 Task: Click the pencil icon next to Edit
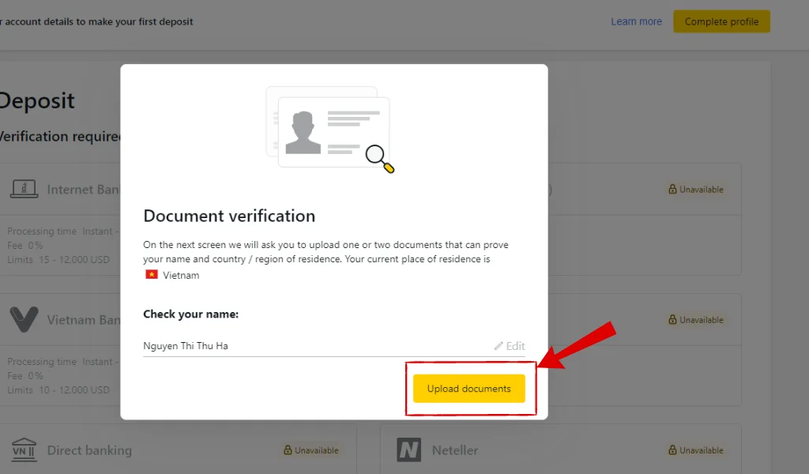[499, 345]
